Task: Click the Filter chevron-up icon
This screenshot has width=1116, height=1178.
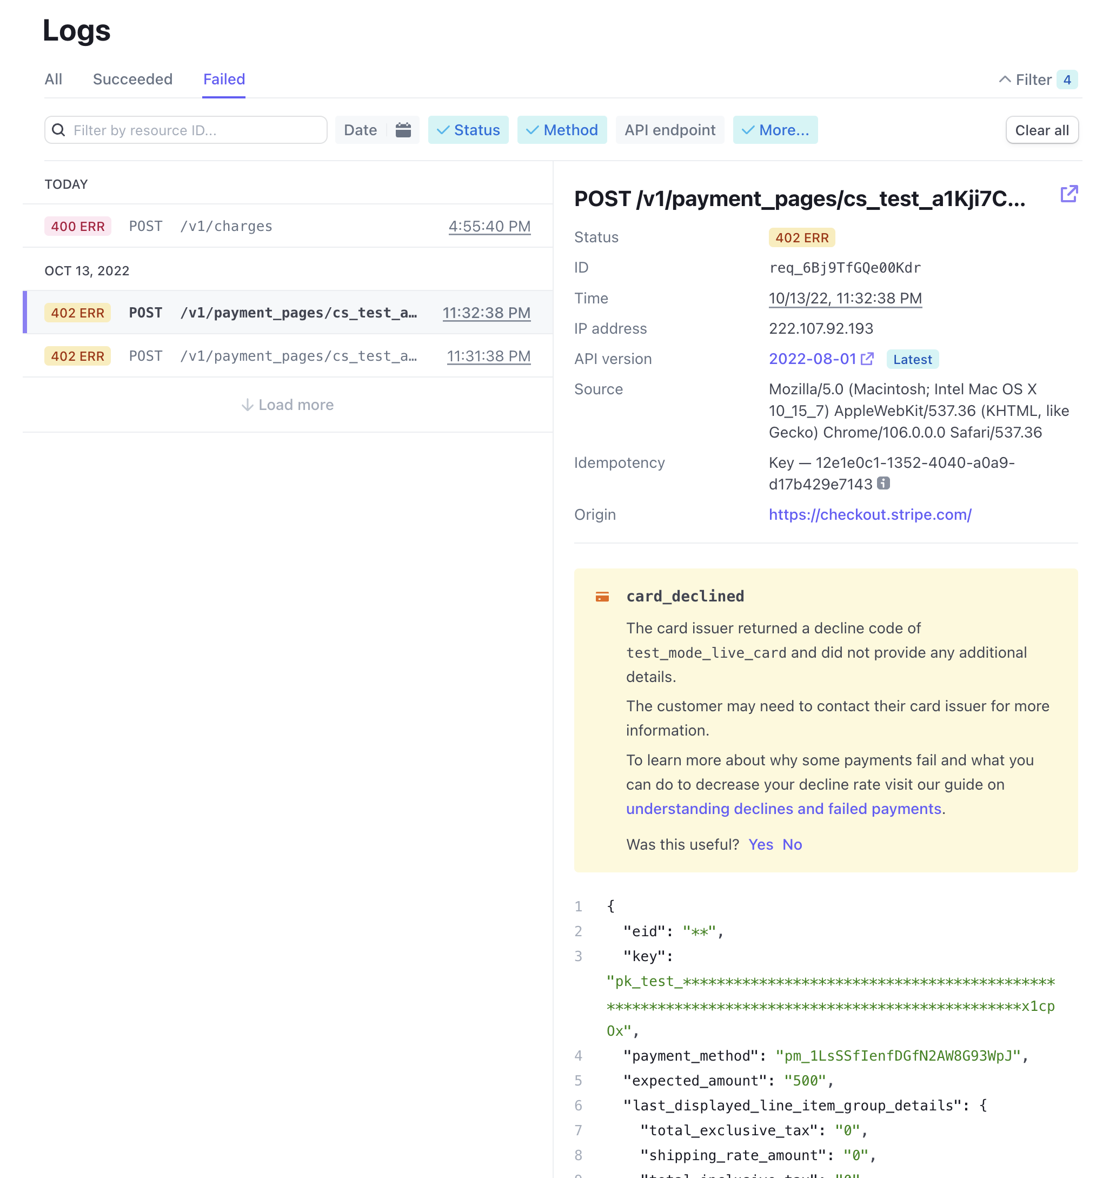Action: click(x=1004, y=80)
